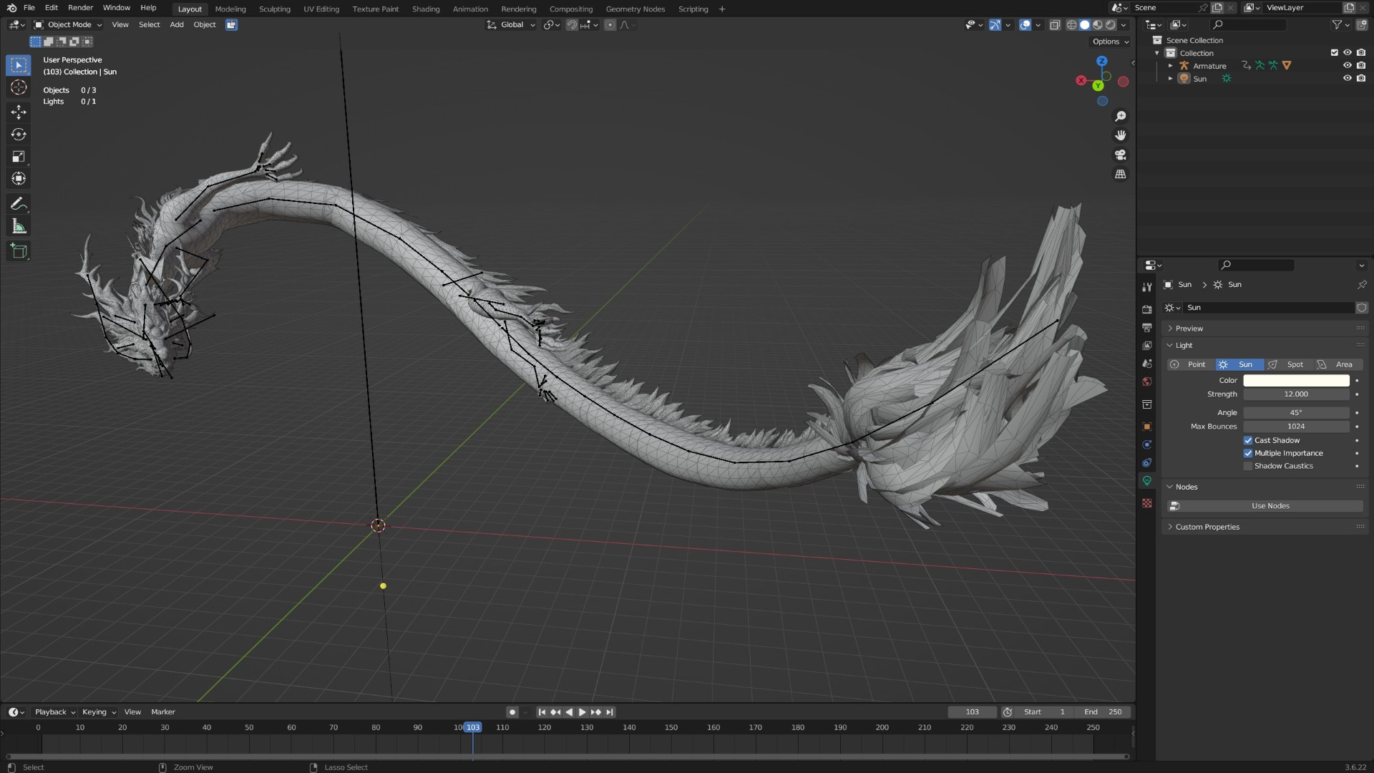Select the Transform tool

(x=19, y=179)
